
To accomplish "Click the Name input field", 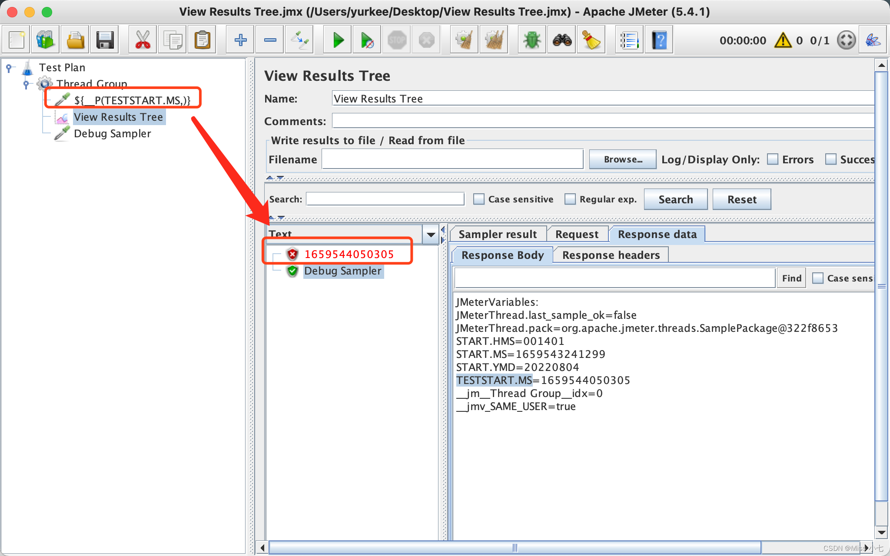I will (x=603, y=99).
